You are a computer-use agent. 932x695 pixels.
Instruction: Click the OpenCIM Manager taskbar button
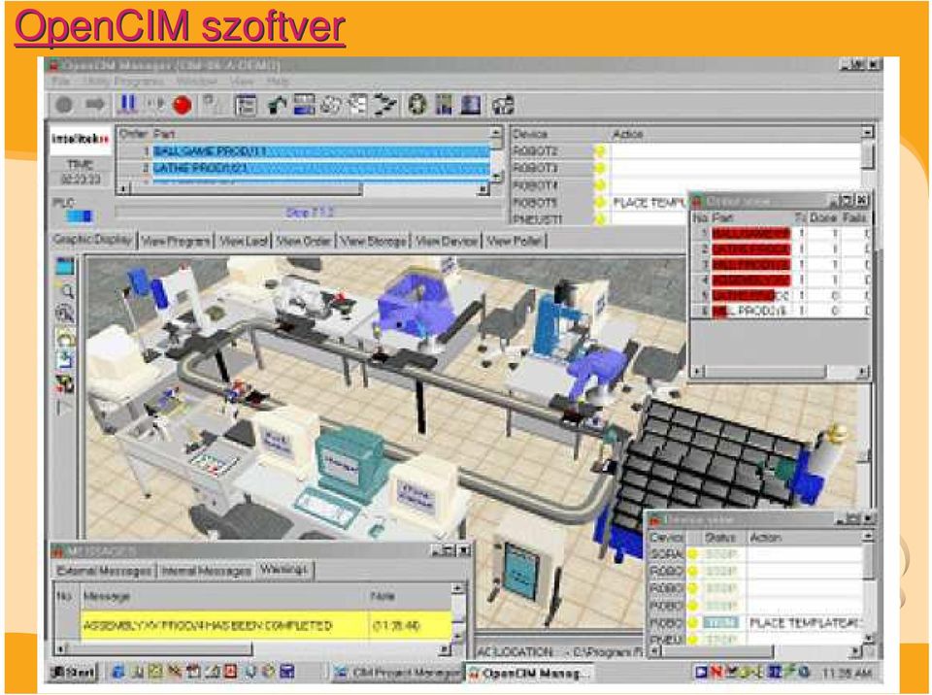(x=529, y=674)
